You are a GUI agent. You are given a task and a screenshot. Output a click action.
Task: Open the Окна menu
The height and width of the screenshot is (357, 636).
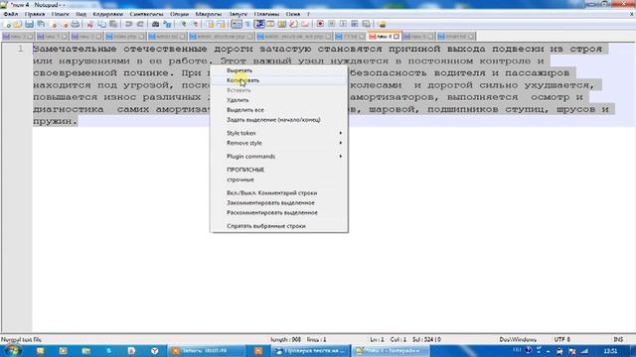point(293,14)
